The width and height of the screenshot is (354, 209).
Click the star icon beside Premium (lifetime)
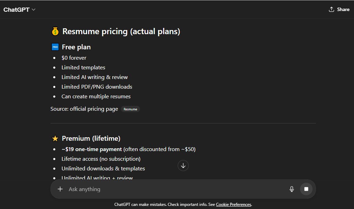point(55,138)
